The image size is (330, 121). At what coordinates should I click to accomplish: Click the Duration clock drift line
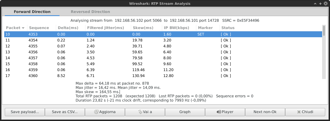140,100
